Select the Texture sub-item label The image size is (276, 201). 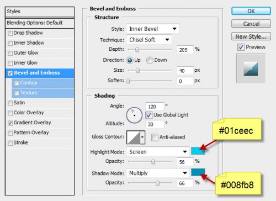point(29,93)
